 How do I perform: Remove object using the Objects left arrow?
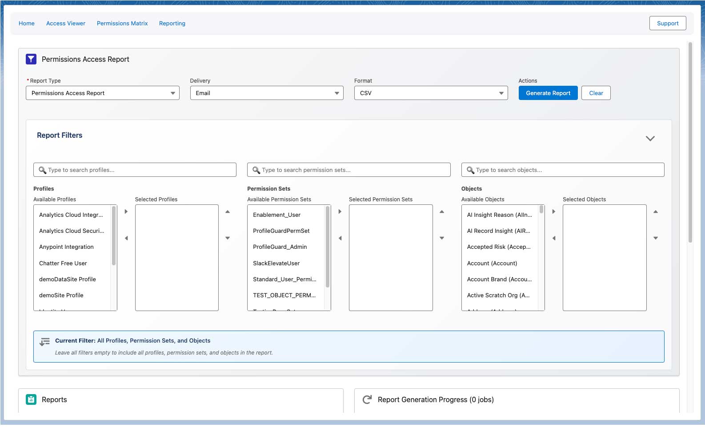click(x=554, y=238)
